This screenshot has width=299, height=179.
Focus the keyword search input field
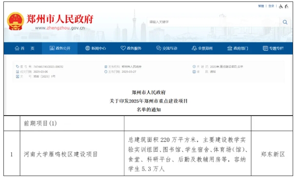pos(213,22)
